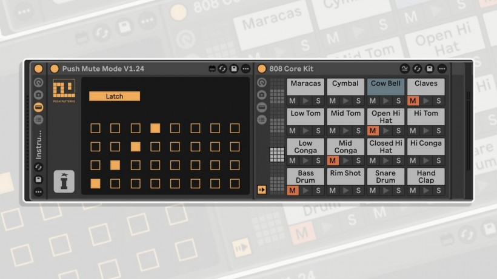This screenshot has width=497, height=279.
Task: Toggle the orange device view icon on container strip
Action: (x=38, y=107)
